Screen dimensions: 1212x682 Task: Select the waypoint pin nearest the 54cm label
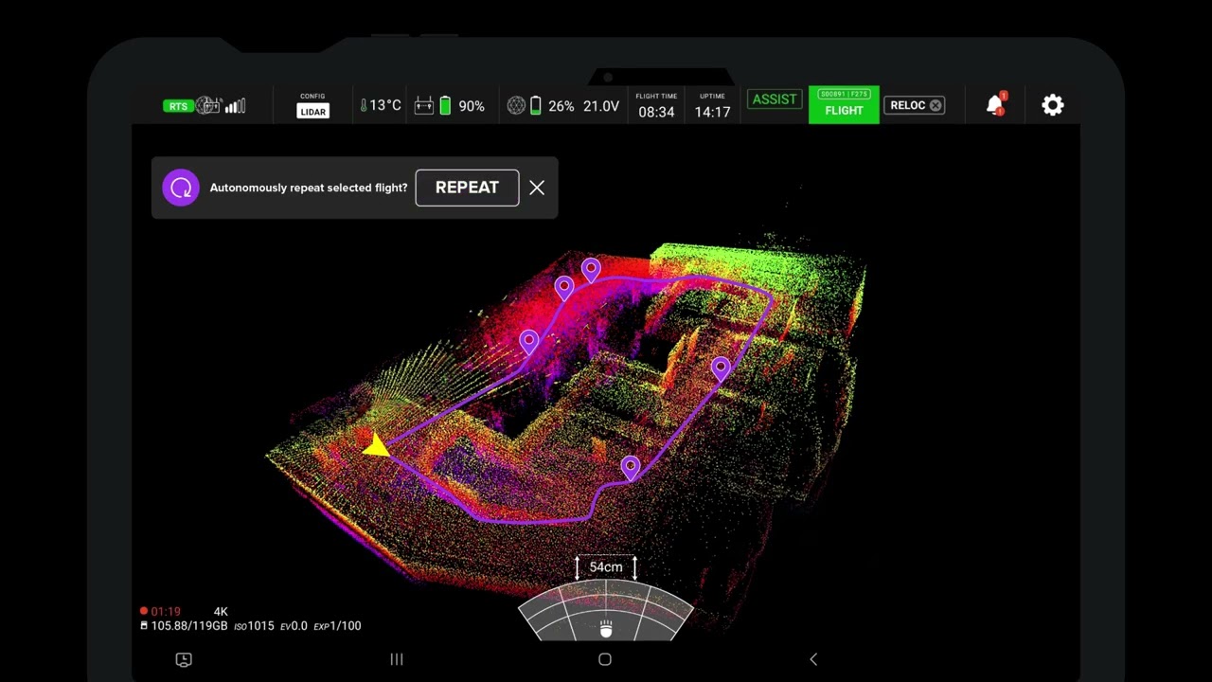tap(630, 468)
